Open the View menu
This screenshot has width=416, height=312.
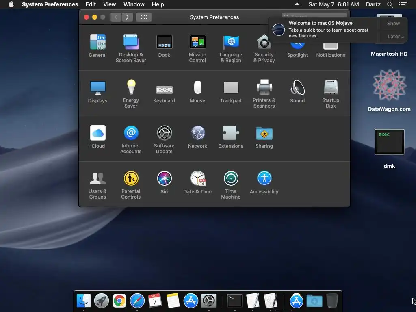coord(110,4)
